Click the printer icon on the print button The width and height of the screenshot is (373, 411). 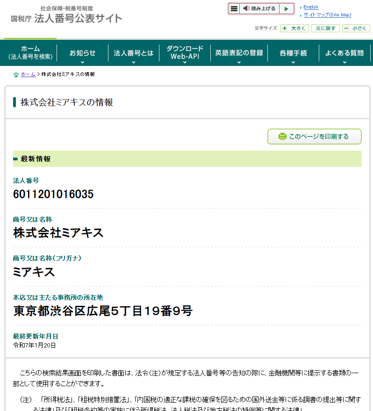(282, 137)
